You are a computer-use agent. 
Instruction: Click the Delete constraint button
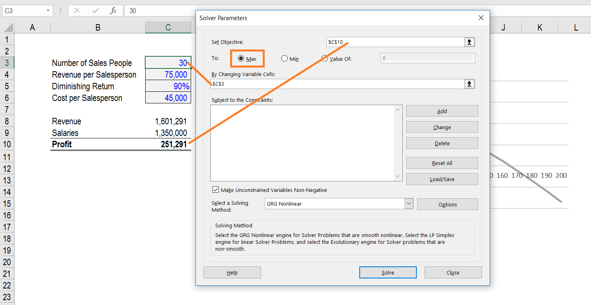(x=442, y=143)
